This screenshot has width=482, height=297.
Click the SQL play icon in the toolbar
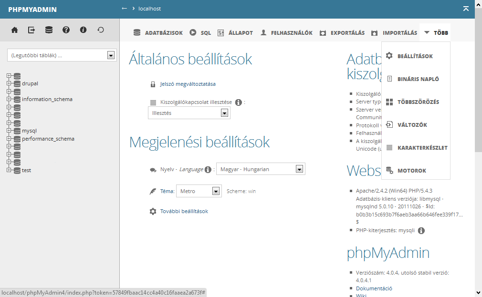click(x=193, y=33)
